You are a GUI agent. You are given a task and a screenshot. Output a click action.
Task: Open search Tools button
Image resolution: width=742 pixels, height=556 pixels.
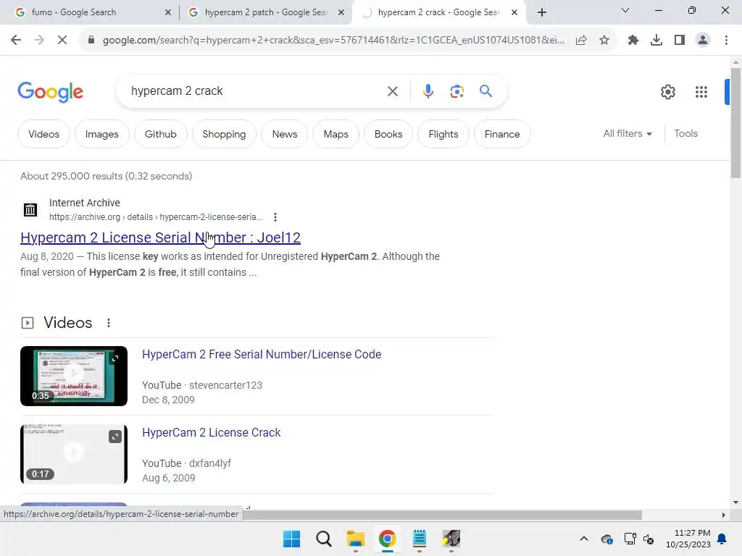(685, 134)
